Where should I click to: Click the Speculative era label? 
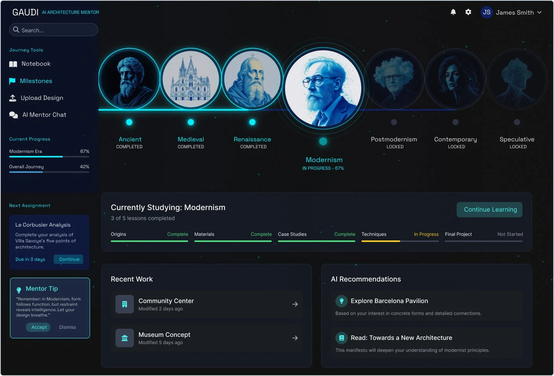point(517,139)
